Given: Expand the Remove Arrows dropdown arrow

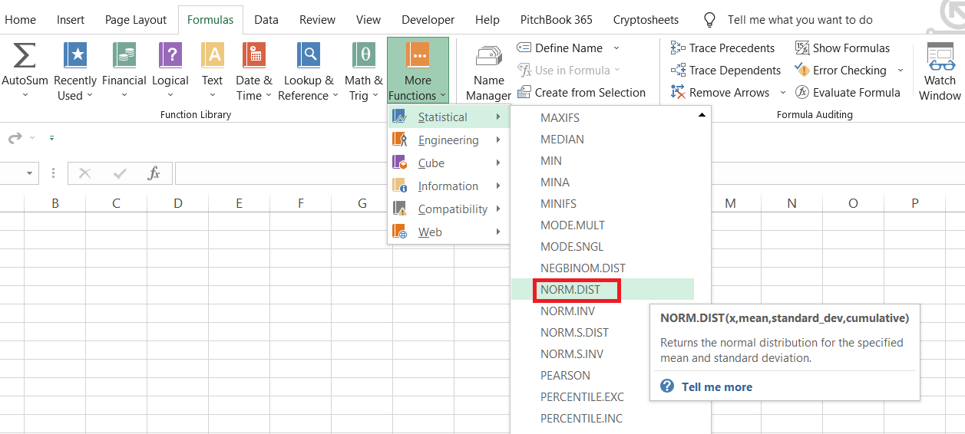Looking at the screenshot, I should tap(783, 93).
